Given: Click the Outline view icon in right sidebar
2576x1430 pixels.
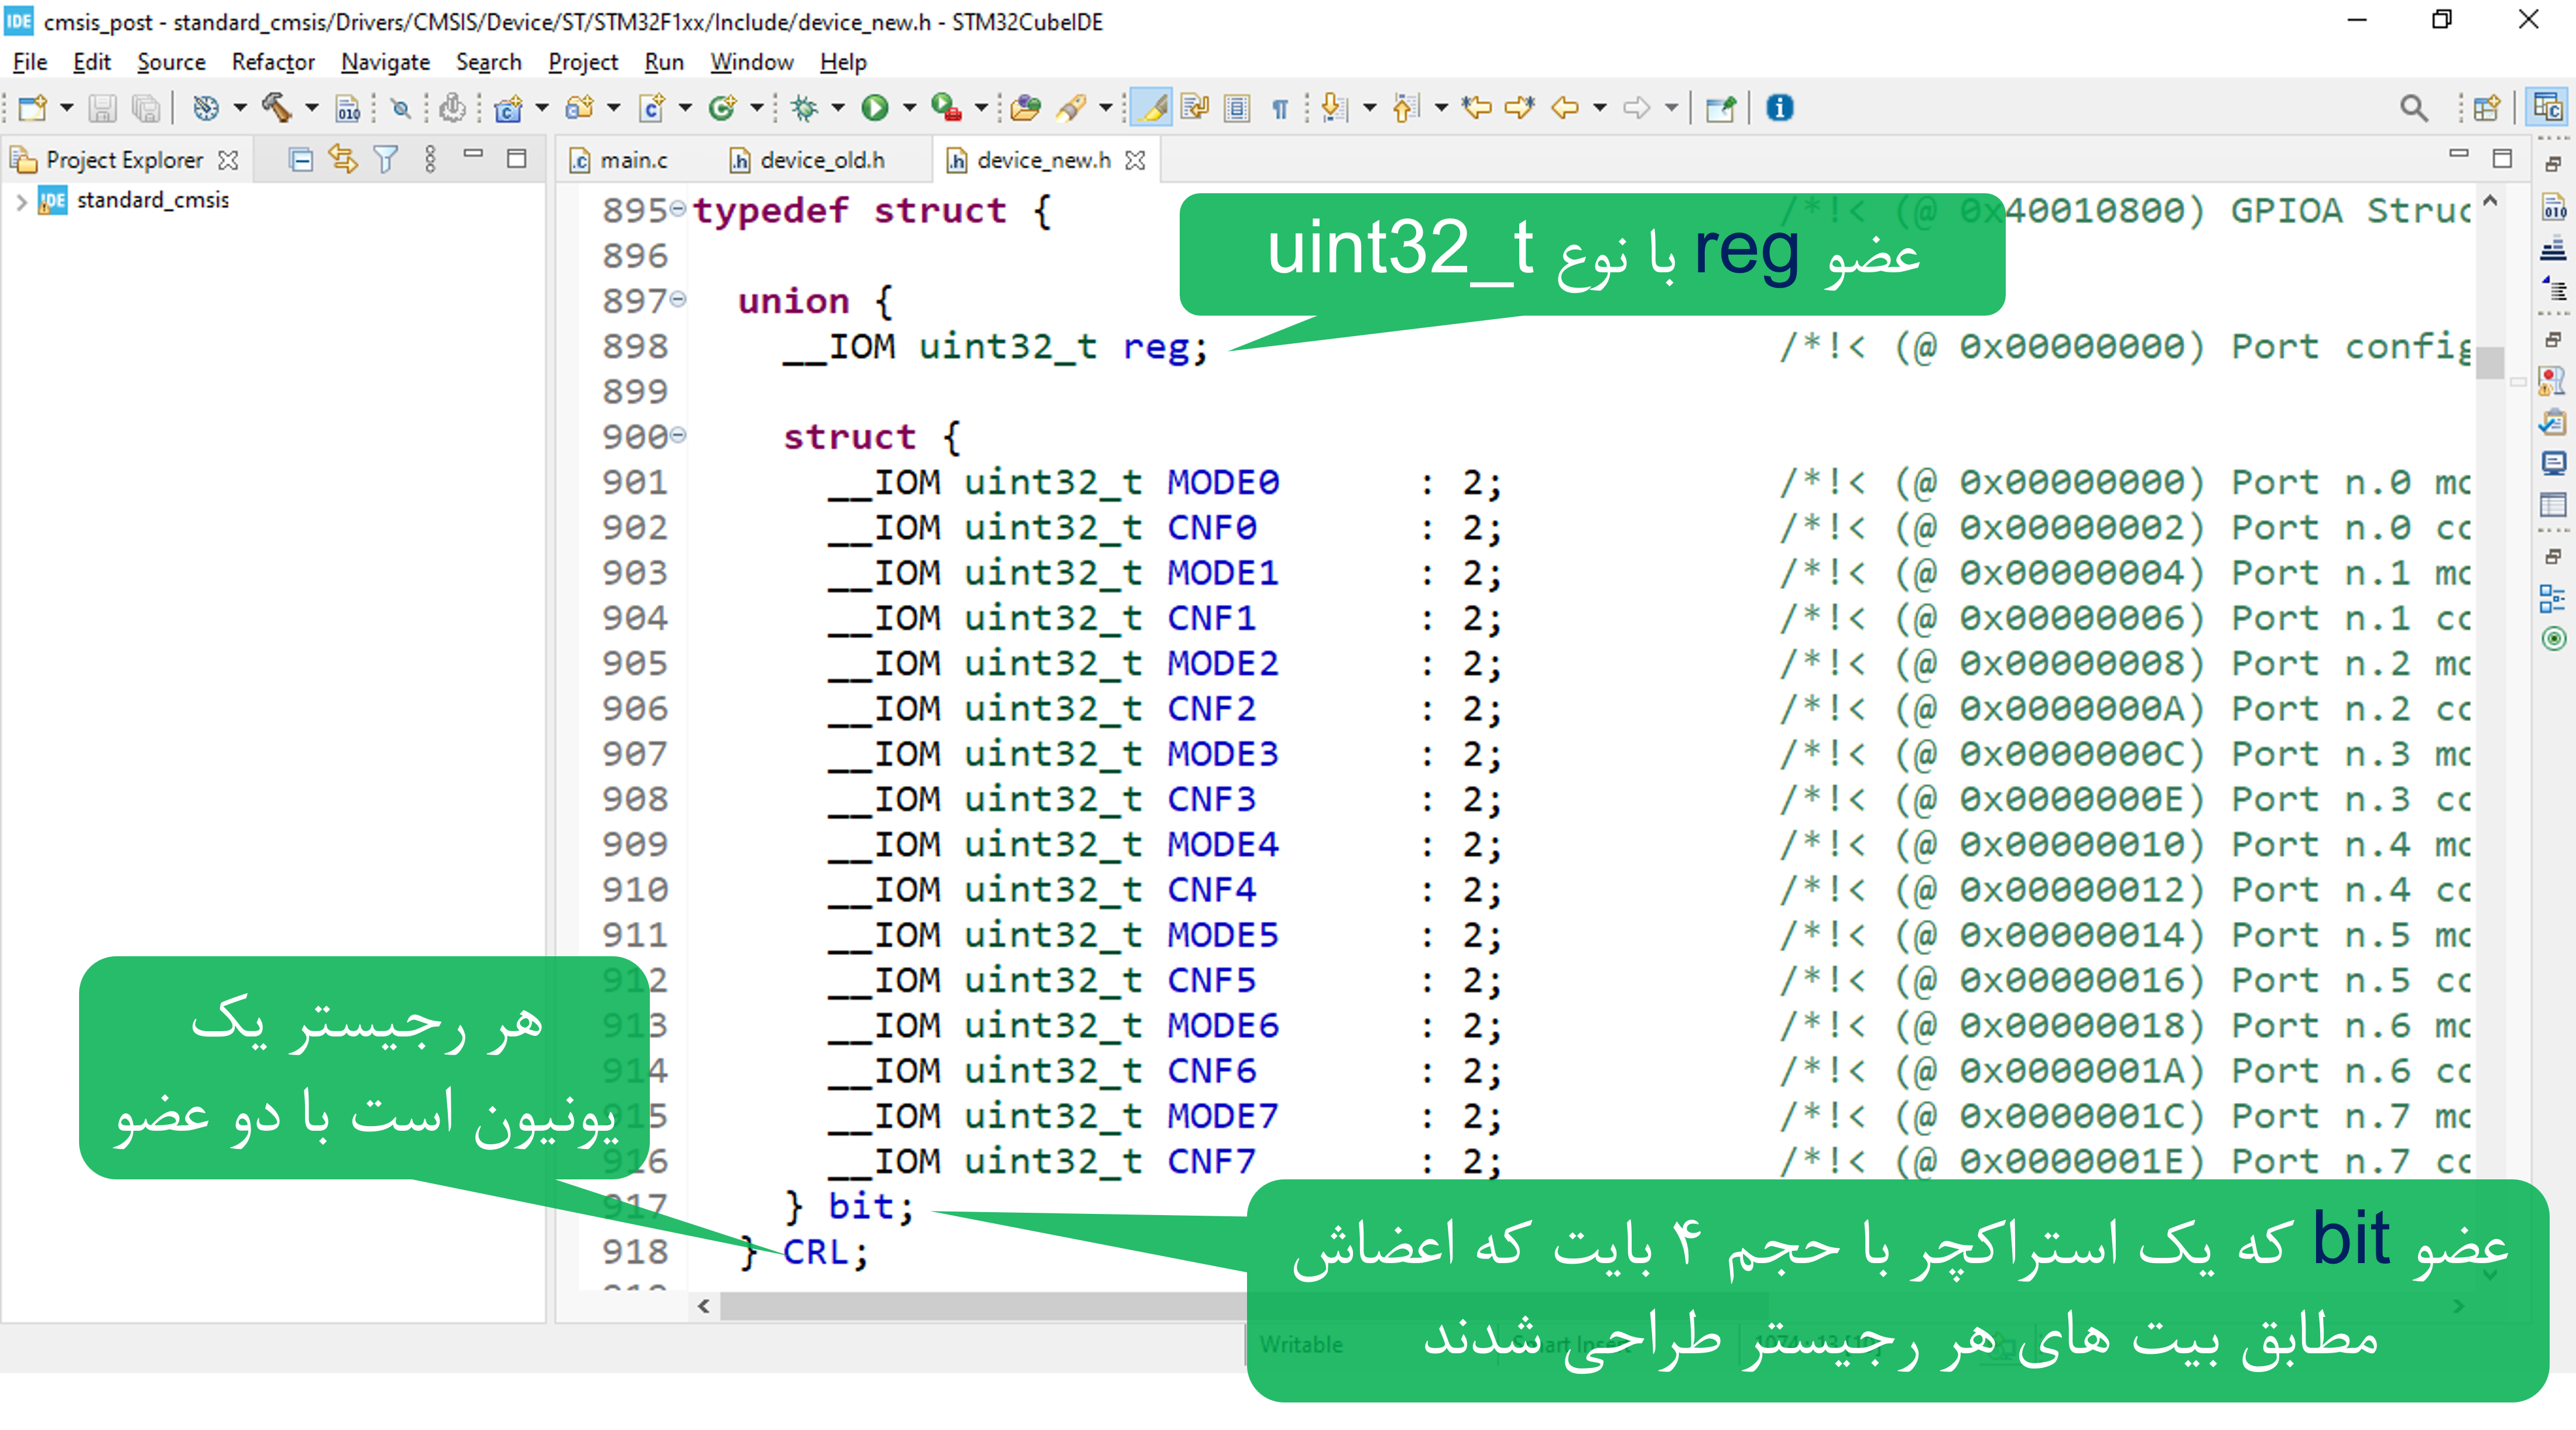Looking at the screenshot, I should pos(2553,598).
